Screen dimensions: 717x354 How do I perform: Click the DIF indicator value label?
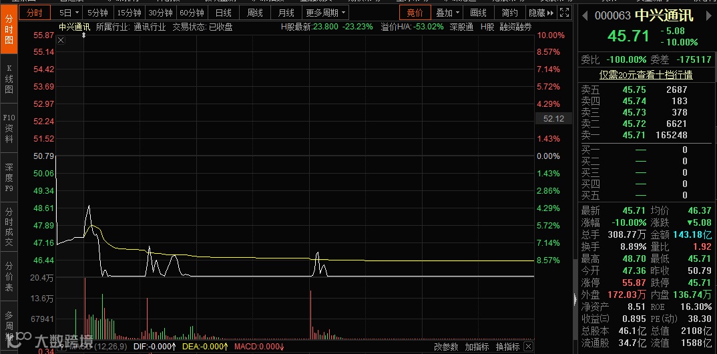(154, 347)
